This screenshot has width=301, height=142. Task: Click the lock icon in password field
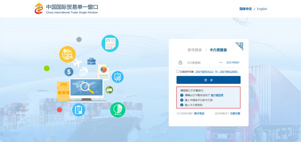(180, 63)
